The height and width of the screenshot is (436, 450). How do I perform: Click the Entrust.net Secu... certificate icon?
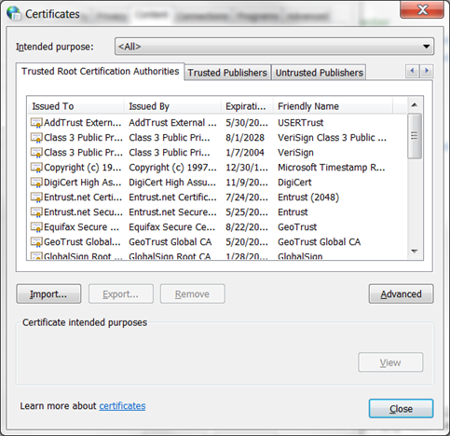pos(36,212)
